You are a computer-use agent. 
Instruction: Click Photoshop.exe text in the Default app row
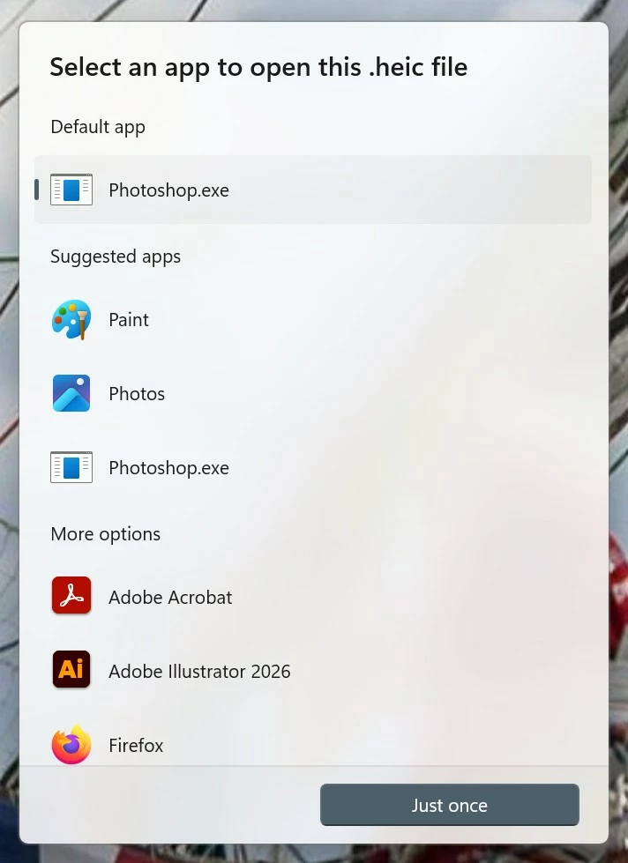[168, 190]
